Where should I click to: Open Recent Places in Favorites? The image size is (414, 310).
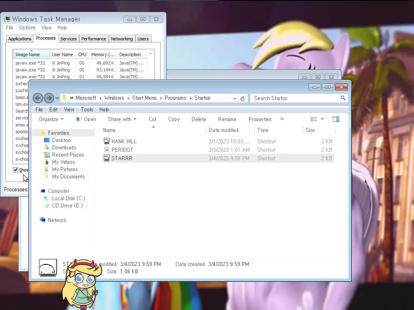click(68, 155)
